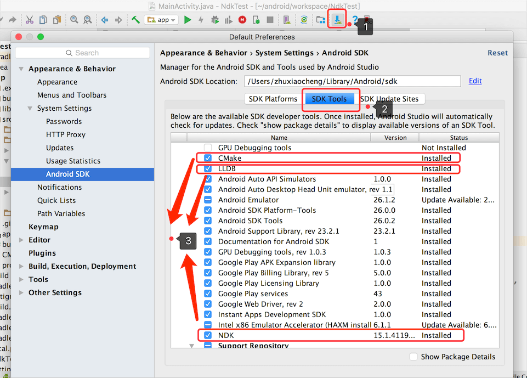Open Menus and Toolbars settings
The image size is (527, 378).
72,95
